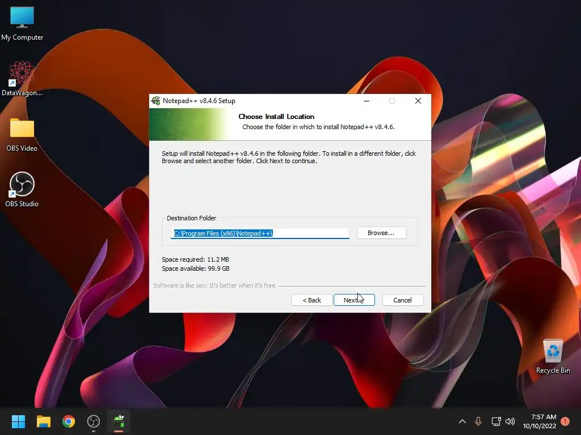
Task: Open the Browse folder dialog
Action: pyautogui.click(x=381, y=233)
